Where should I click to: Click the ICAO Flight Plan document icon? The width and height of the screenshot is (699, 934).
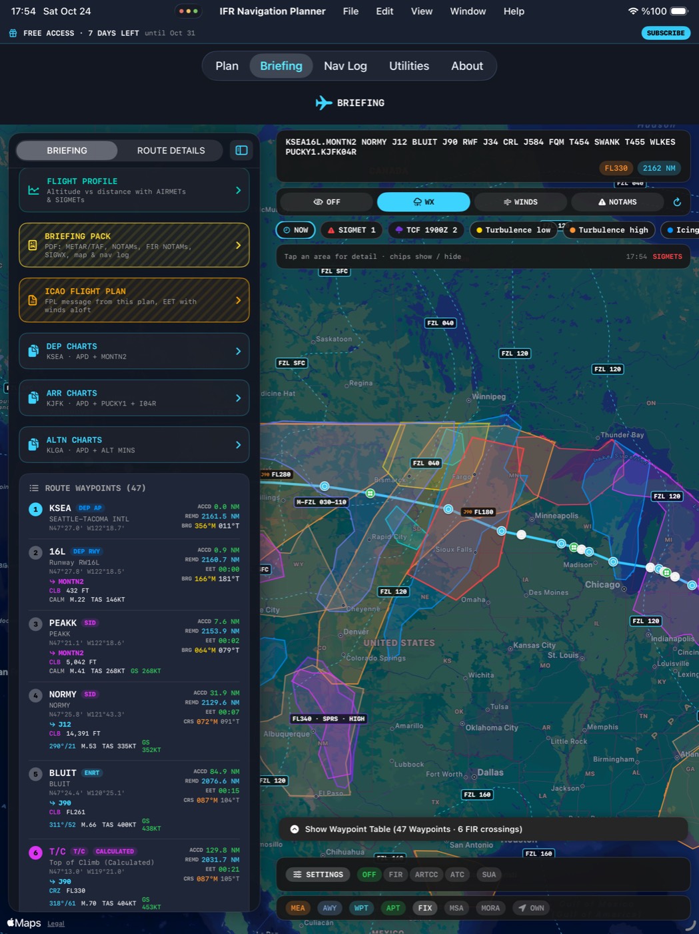[x=33, y=301]
